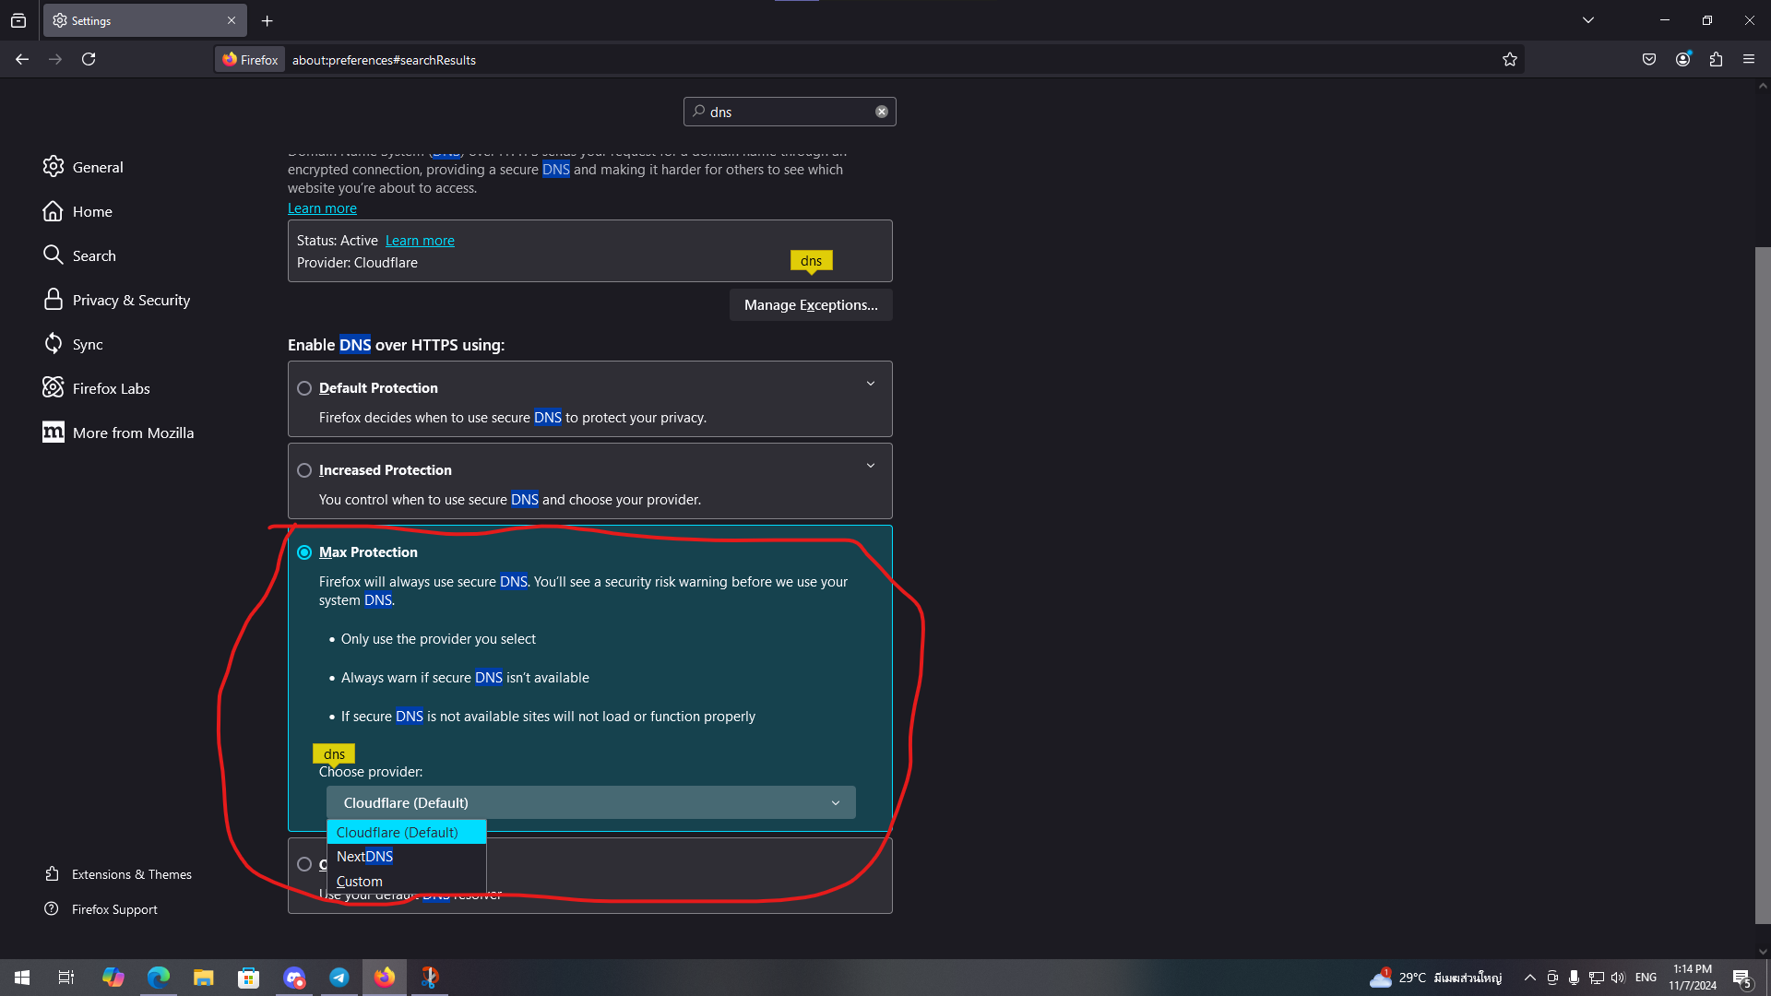Viewport: 1771px width, 996px height.
Task: Open the Firefox Labs category
Action: pyautogui.click(x=96, y=388)
